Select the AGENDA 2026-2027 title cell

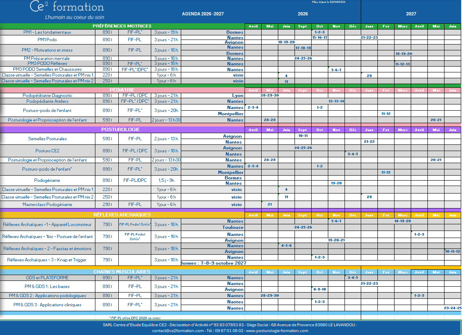203,14
